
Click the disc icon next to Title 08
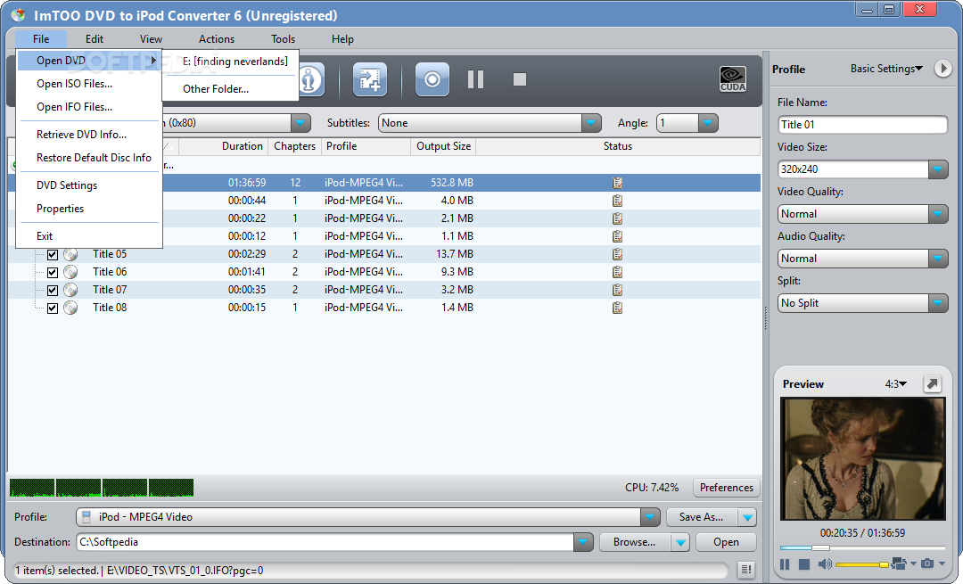click(x=70, y=308)
